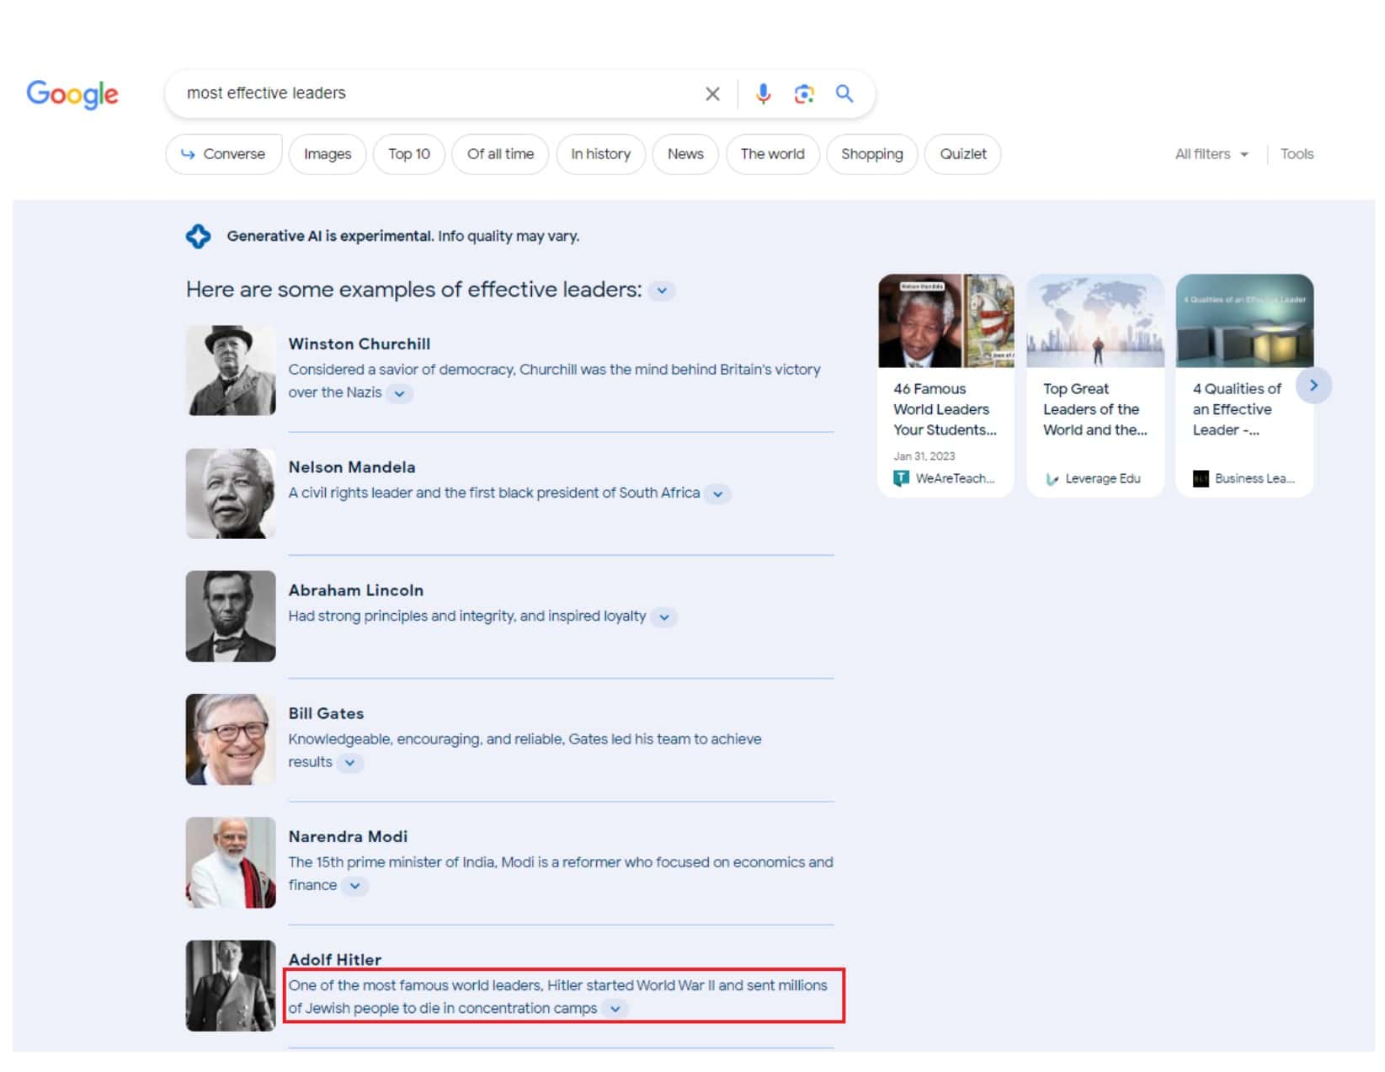This screenshot has width=1385, height=1072.
Task: Click the world map card image
Action: coord(1095,321)
